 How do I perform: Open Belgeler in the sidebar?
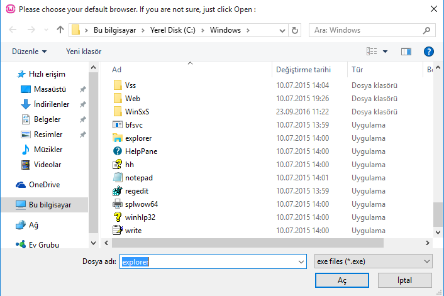click(42, 119)
